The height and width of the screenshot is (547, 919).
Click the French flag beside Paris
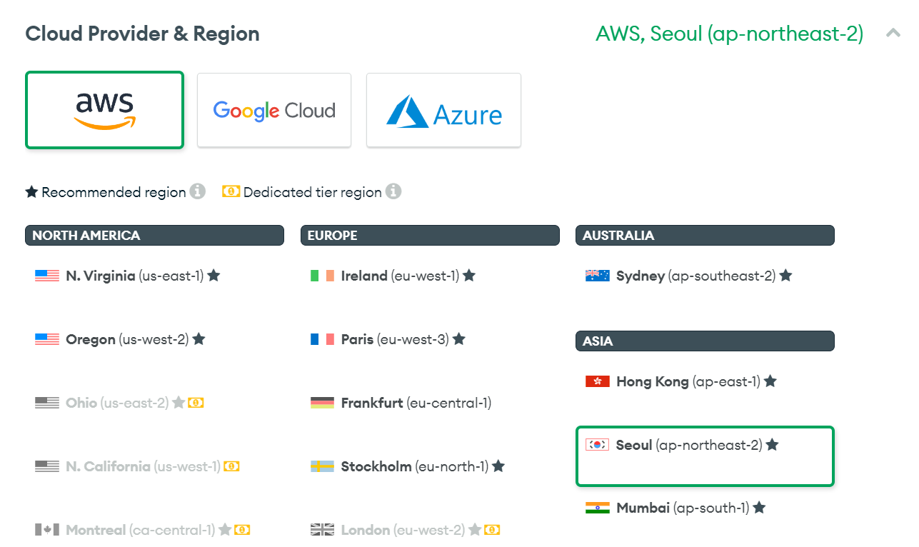point(323,339)
